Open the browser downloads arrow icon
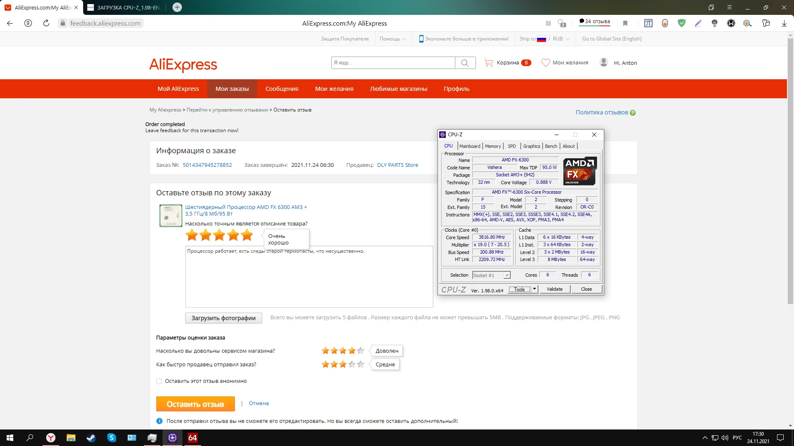This screenshot has height=446, width=794. click(x=784, y=23)
